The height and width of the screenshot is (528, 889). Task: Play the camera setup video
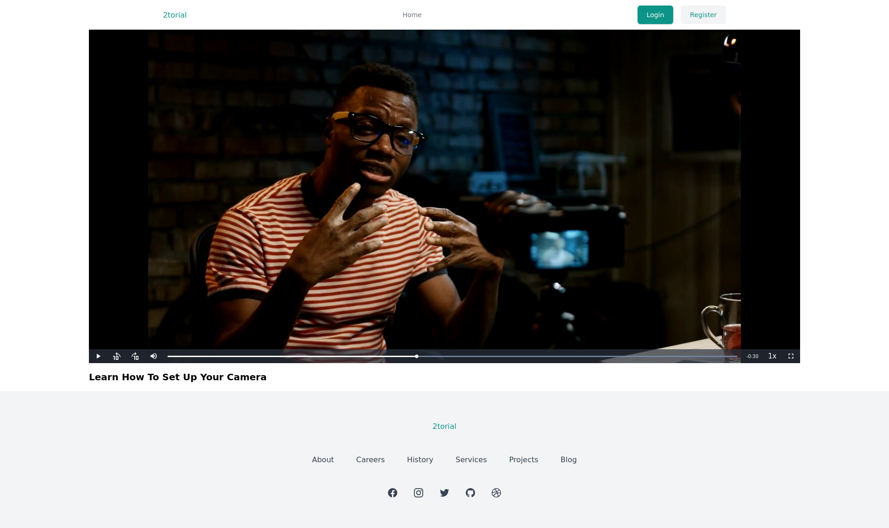[x=98, y=356]
